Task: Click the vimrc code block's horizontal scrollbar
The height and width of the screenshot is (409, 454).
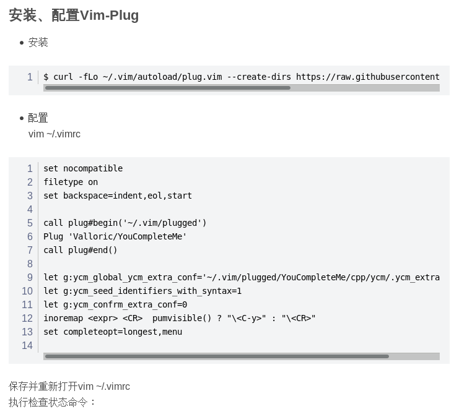Action: tap(217, 356)
